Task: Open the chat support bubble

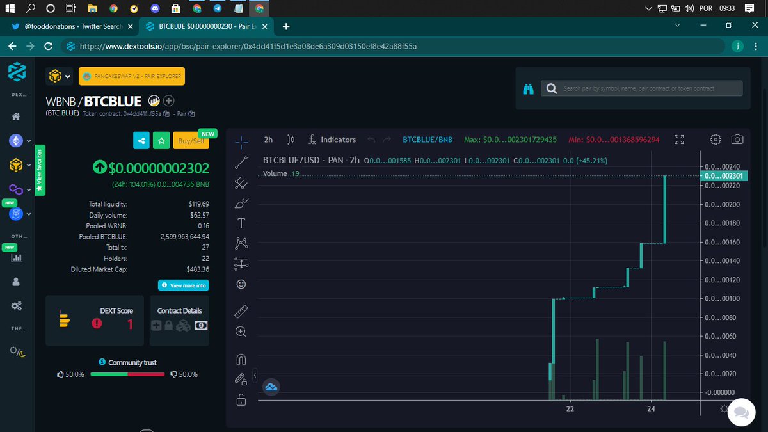Action: pyautogui.click(x=740, y=412)
